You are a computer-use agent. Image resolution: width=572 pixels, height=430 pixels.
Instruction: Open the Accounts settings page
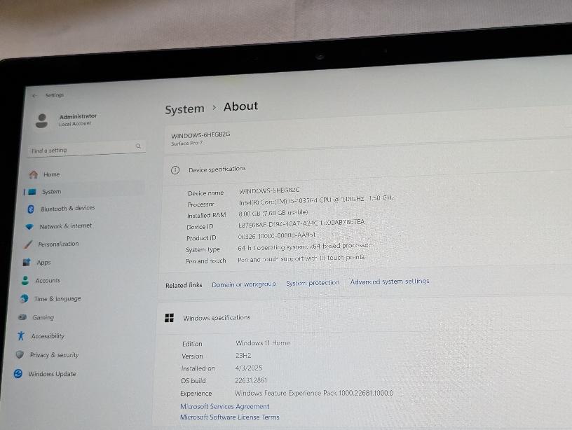coord(48,281)
